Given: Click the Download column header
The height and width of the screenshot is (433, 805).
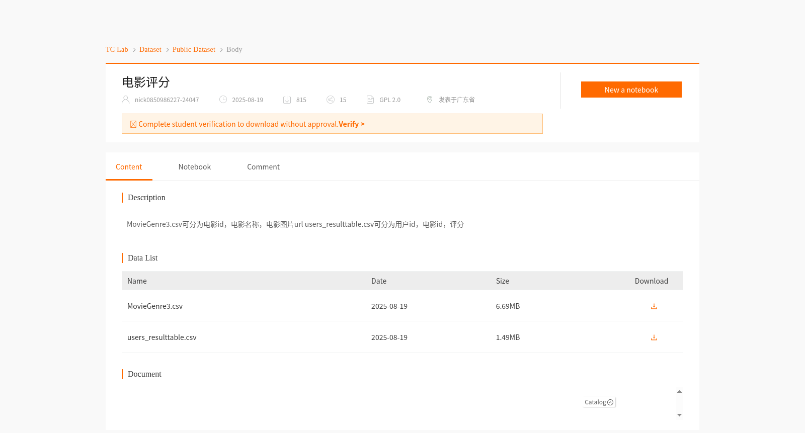Looking at the screenshot, I should pyautogui.click(x=652, y=281).
